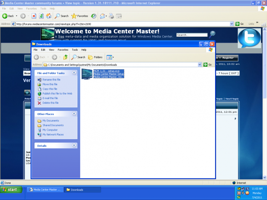Viewport: 267px width, 200px height.
Task: Click Rename this file task
Action: pyautogui.click(x=51, y=80)
